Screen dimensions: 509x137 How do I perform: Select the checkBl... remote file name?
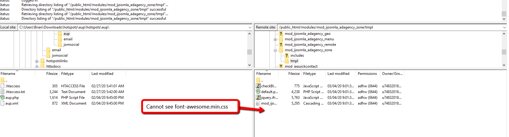[x=269, y=86]
